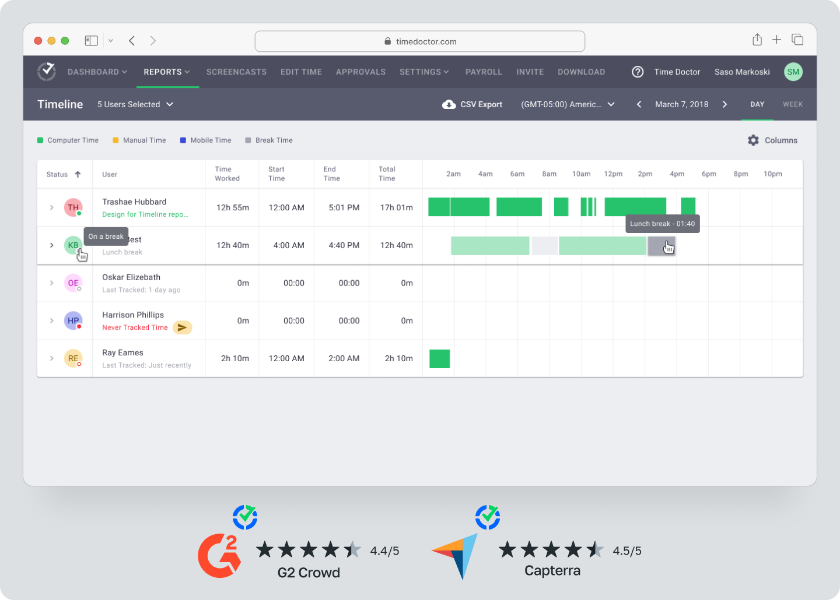Go to the previous date arrow
Viewport: 840px width, 600px height.
(x=639, y=104)
